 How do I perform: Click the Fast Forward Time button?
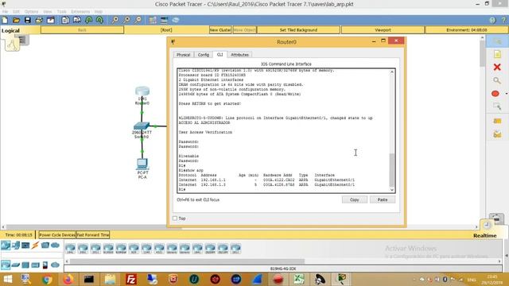tap(93, 235)
